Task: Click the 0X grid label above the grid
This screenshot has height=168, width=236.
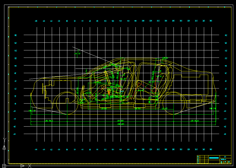Action: (67, 21)
